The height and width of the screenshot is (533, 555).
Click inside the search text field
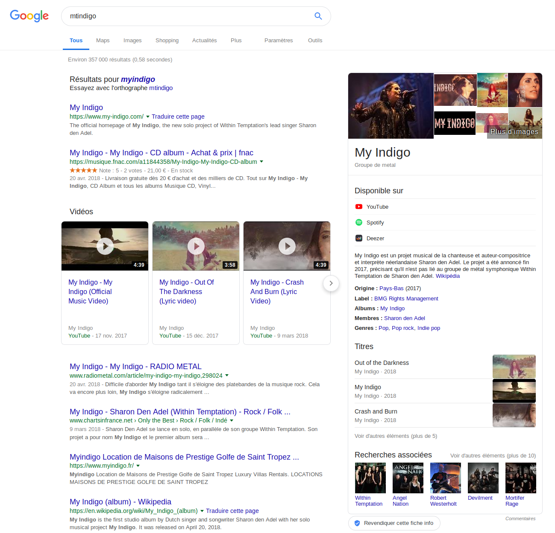pos(188,16)
